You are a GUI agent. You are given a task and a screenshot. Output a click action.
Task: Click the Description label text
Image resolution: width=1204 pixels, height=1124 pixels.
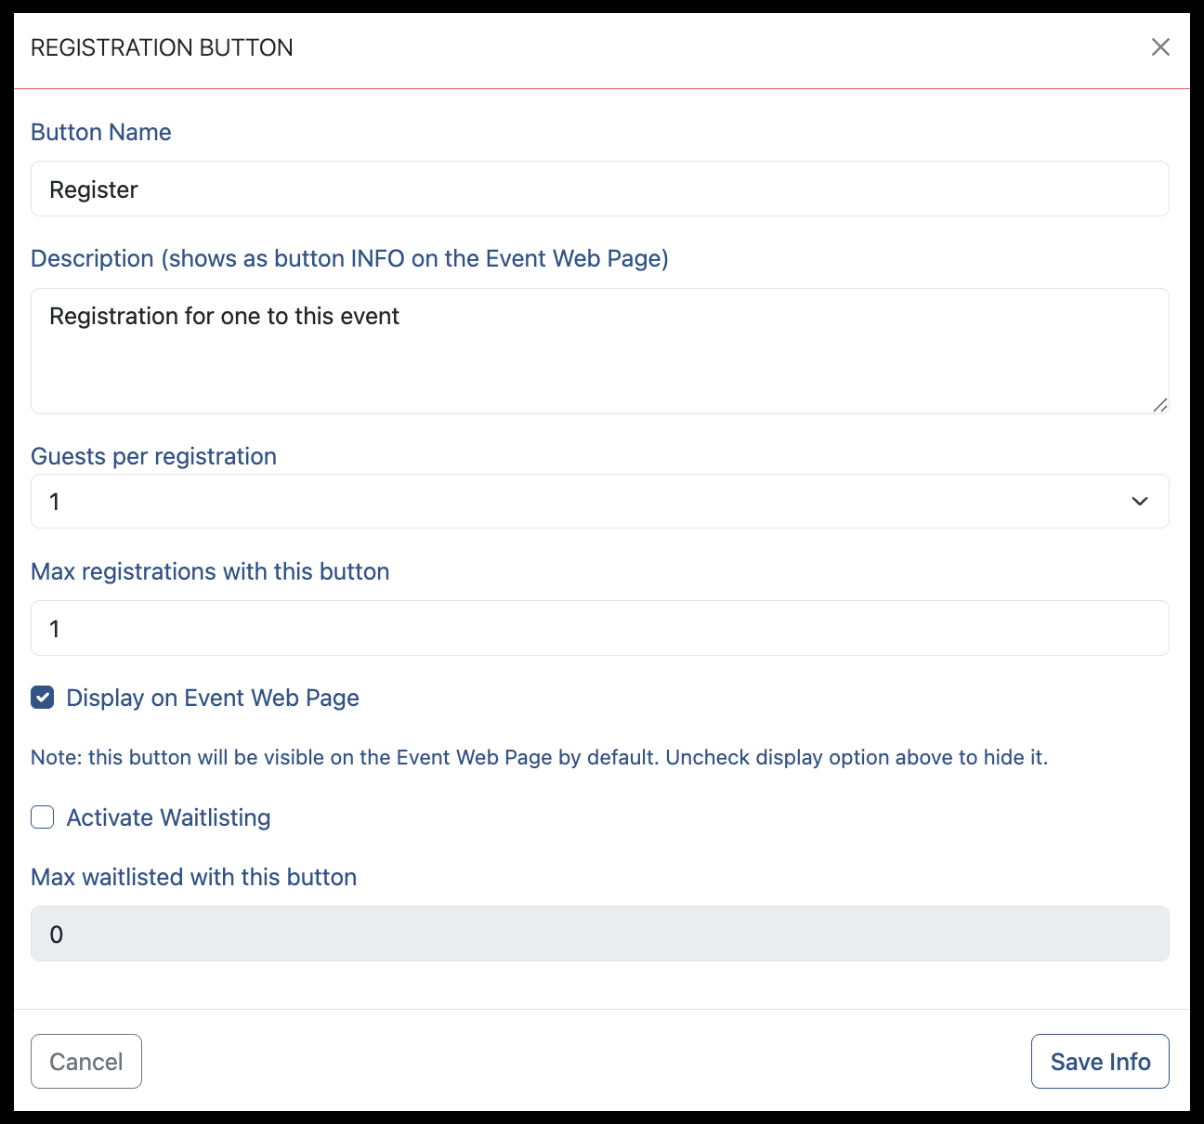point(350,258)
